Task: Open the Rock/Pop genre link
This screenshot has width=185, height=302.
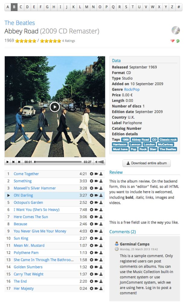Action: 132,89
